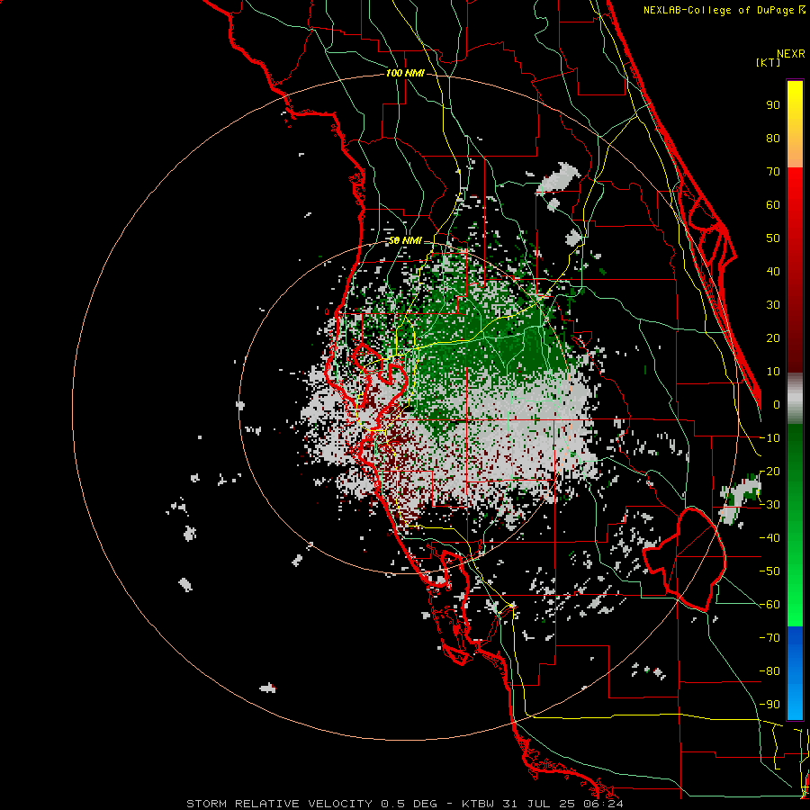Click the 100 NMI range ring label
Screen dimensions: 810x810
(x=405, y=74)
